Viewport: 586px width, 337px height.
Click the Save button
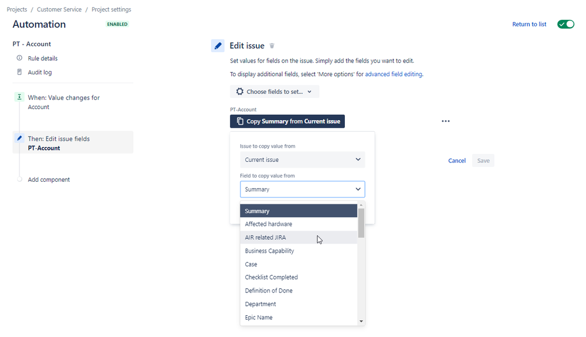click(x=483, y=161)
